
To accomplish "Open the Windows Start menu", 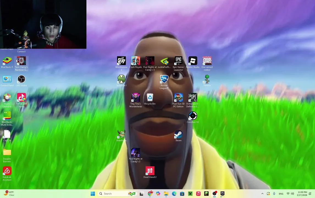I will [x=93, y=194].
